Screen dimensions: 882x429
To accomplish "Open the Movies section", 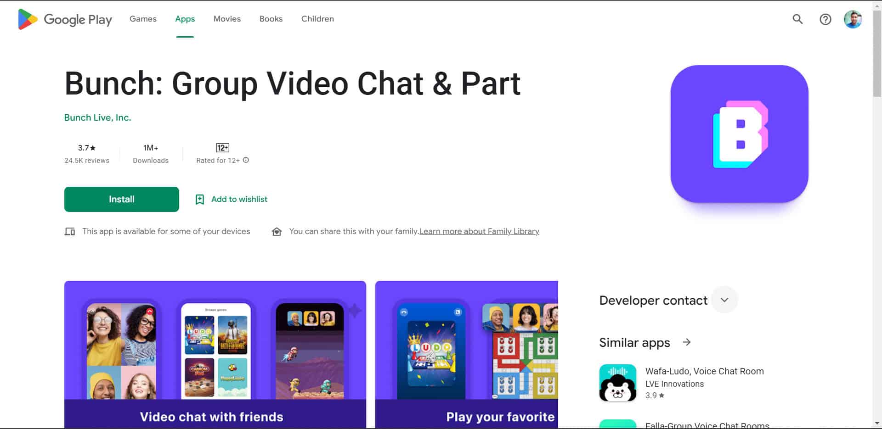I will click(x=227, y=19).
